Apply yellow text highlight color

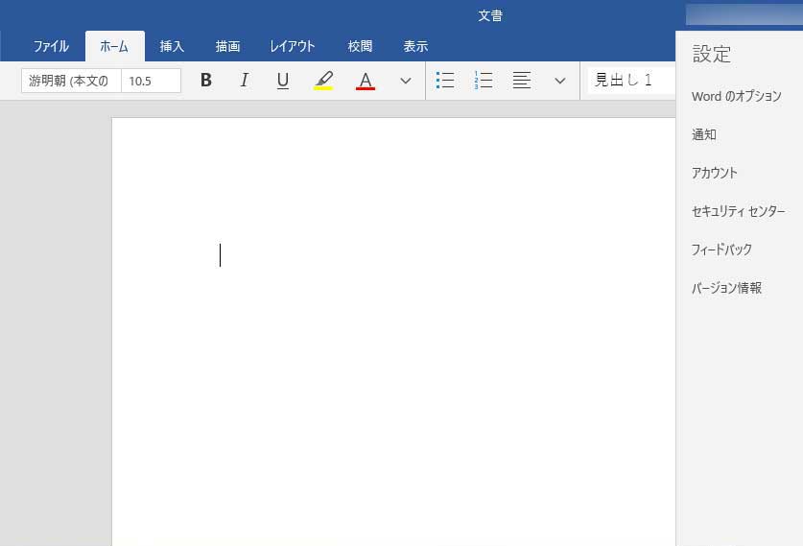[x=323, y=81]
